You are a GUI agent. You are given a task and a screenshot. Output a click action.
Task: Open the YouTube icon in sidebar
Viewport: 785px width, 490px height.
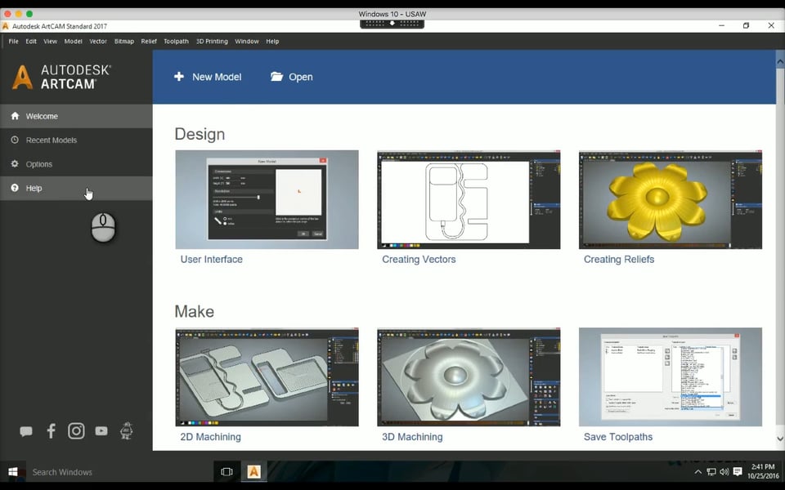tap(101, 431)
